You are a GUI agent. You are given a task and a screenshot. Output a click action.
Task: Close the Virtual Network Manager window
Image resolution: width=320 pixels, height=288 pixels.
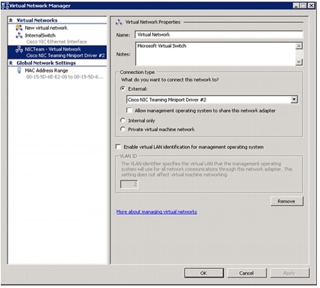311,5
